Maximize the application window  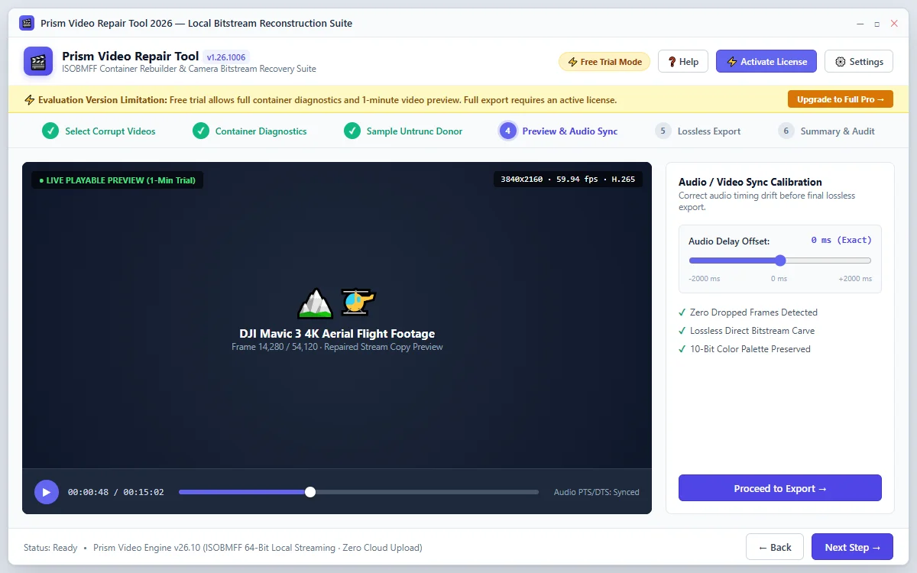(x=877, y=24)
